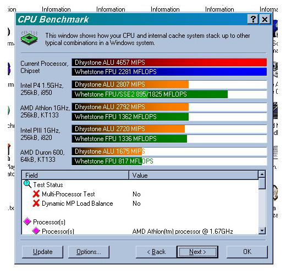Select the Dhrystone ALU 2792 MIPS bar

point(130,107)
